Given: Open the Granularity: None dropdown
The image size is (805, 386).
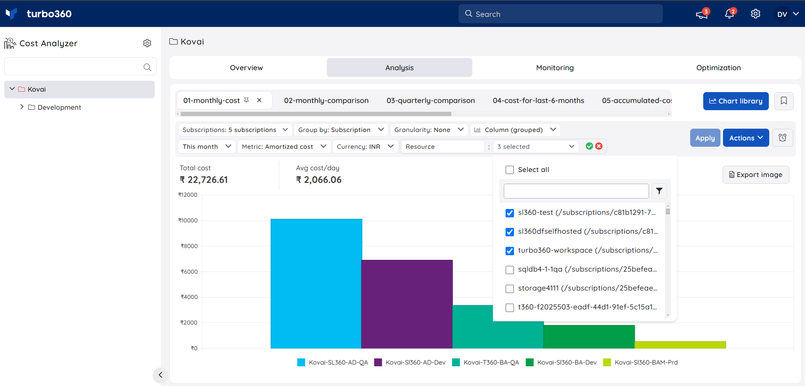Looking at the screenshot, I should (x=429, y=130).
